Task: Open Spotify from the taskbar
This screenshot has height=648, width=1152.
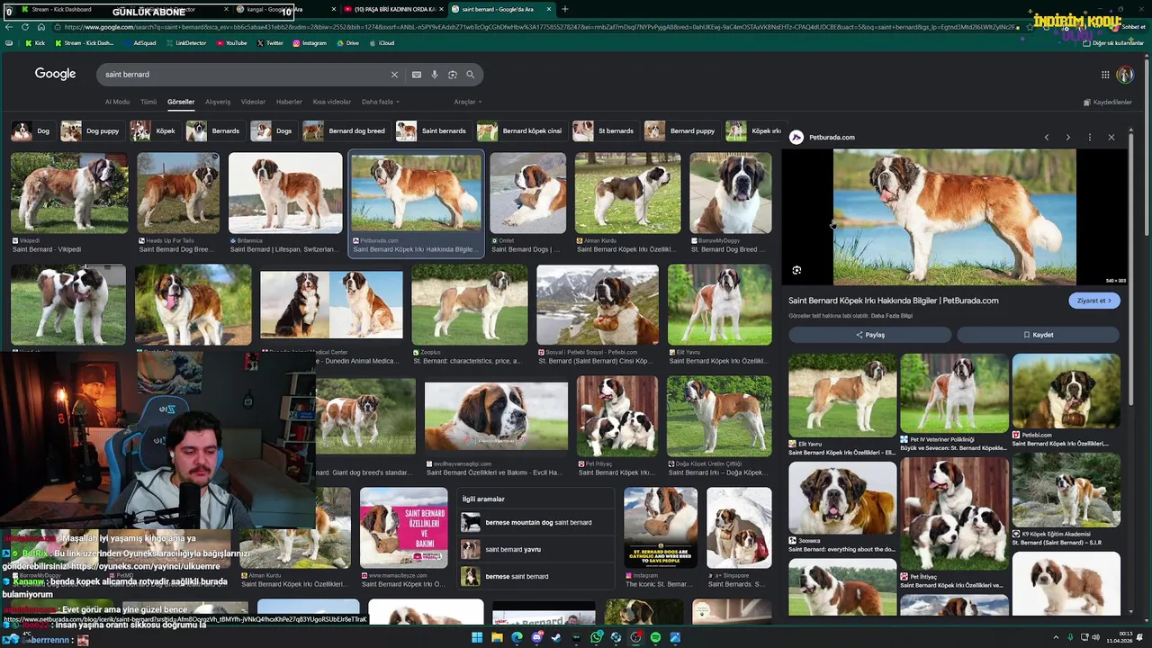Action: pos(655,638)
